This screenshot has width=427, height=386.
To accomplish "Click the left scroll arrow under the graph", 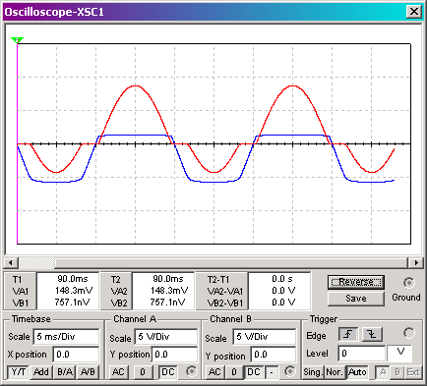I will point(11,262).
